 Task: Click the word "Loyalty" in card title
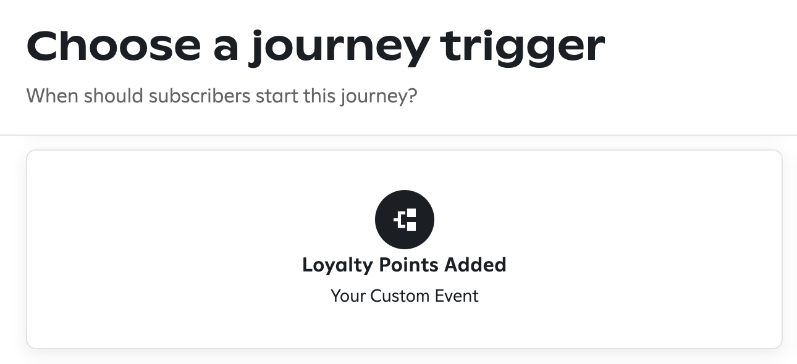[337, 265]
